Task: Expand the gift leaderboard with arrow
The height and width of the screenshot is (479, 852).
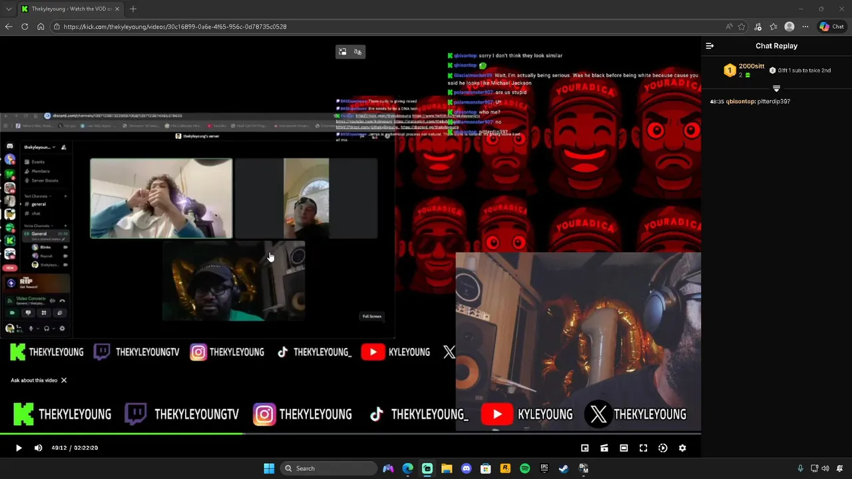Action: (x=776, y=88)
